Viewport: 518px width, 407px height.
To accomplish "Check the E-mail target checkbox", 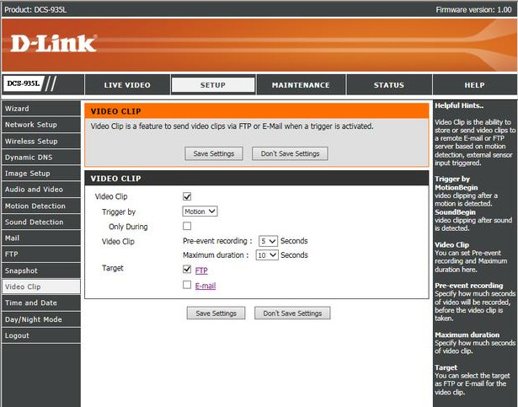I will point(187,285).
